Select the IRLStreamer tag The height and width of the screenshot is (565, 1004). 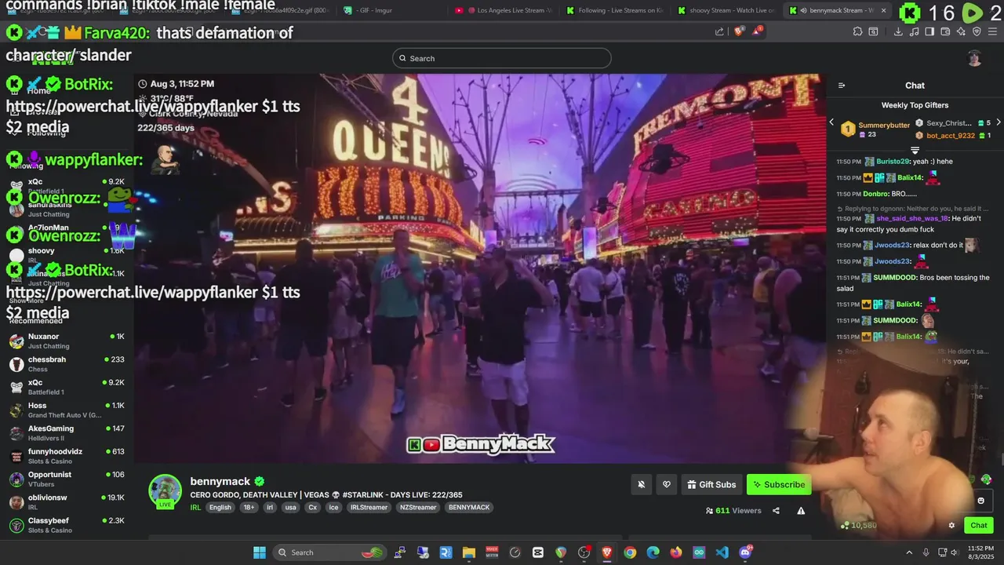(x=369, y=508)
